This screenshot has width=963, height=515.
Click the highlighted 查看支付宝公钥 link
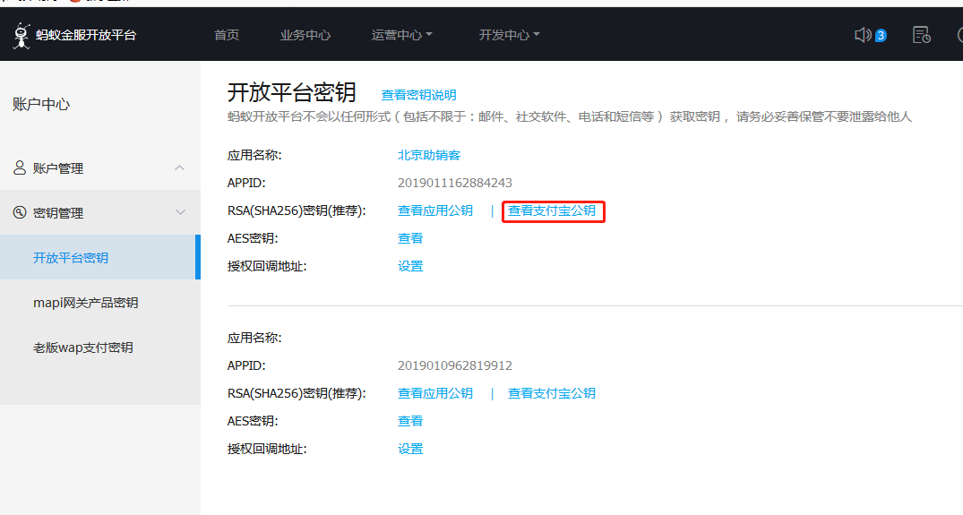point(552,211)
